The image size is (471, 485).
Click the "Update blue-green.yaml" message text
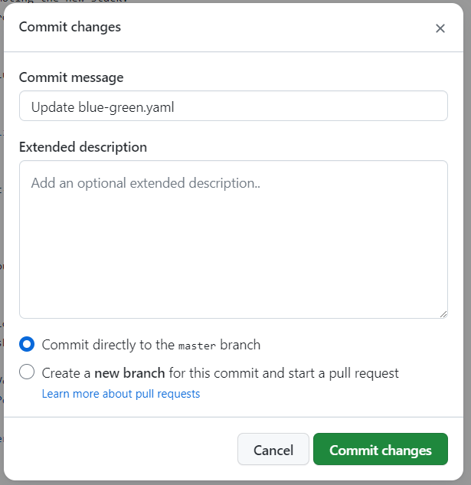(x=103, y=107)
